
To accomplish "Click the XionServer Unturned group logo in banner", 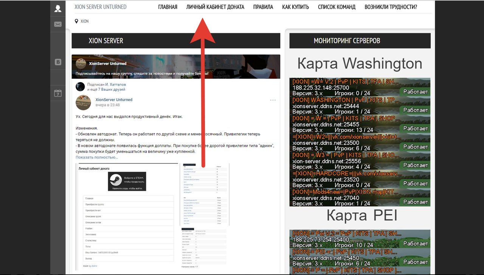I will point(81,64).
